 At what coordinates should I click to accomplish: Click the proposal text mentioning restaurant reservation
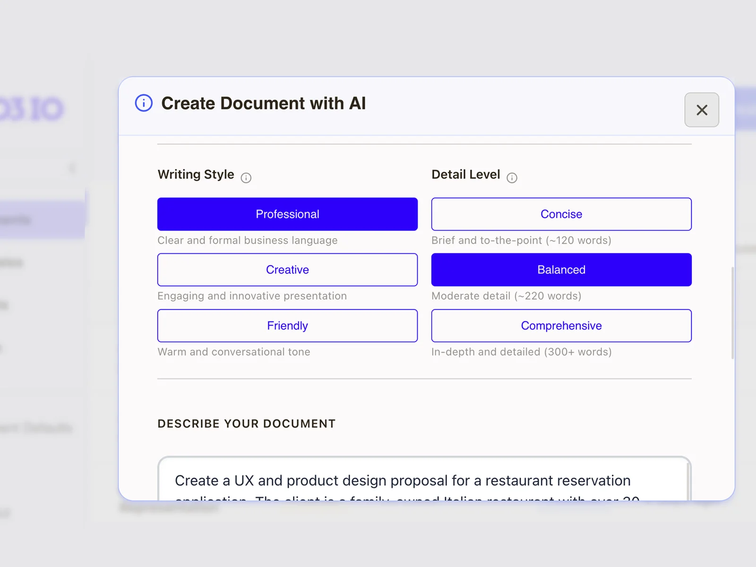[x=402, y=481]
